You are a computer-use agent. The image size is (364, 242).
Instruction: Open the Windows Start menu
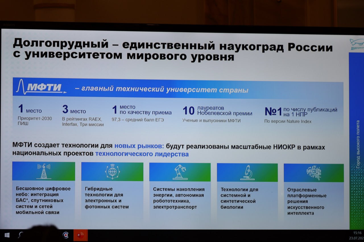(x=7, y=235)
